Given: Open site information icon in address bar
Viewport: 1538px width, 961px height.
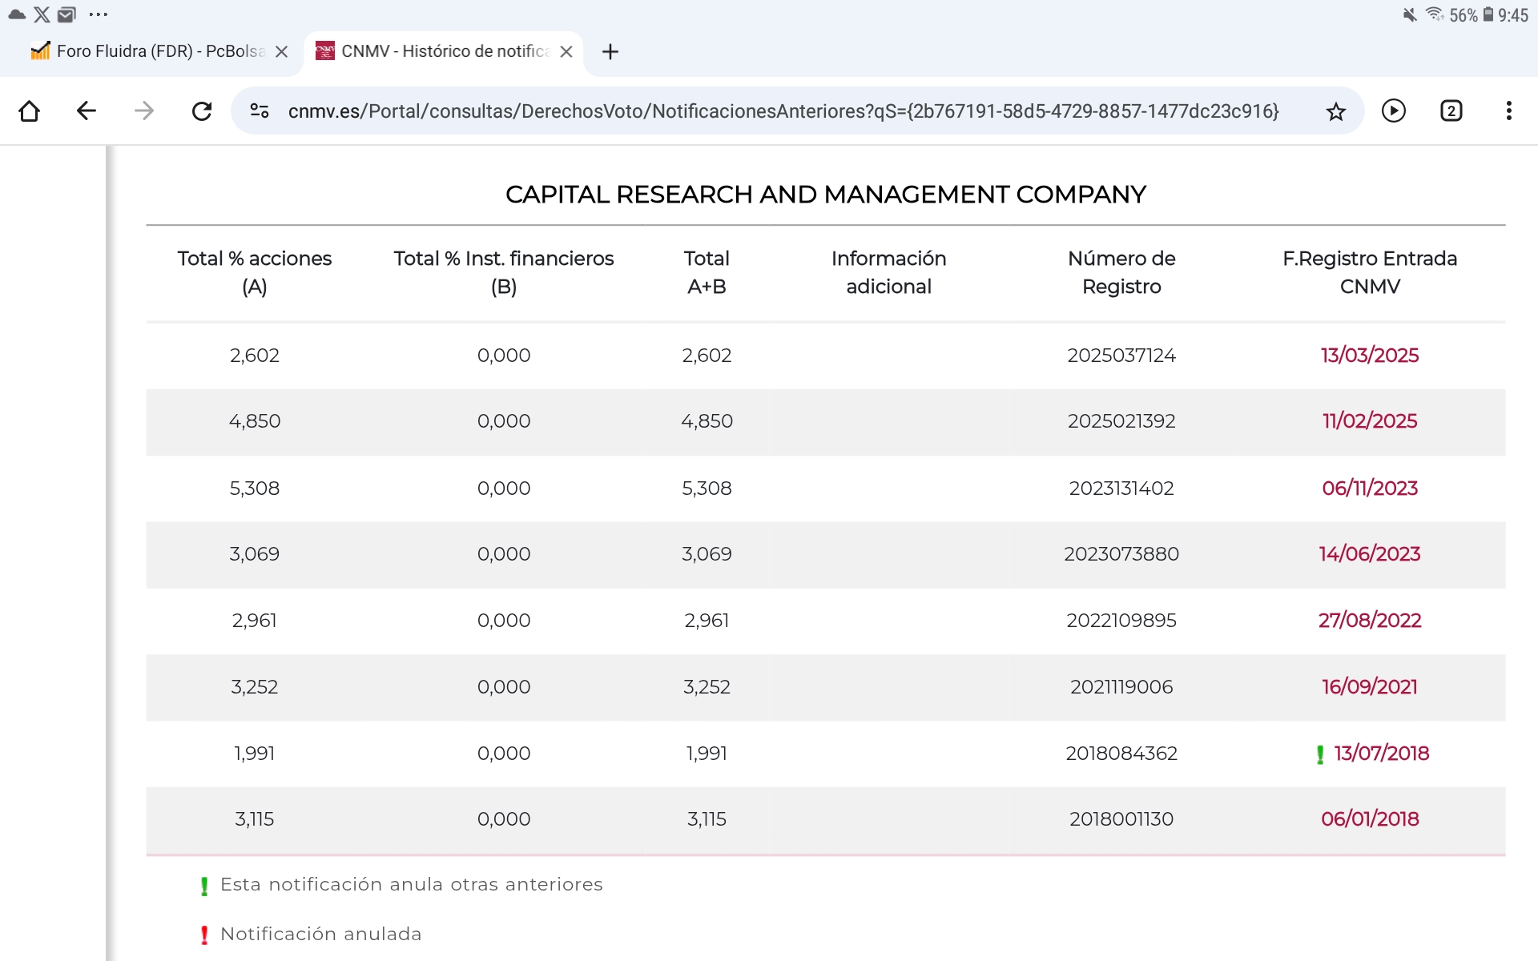Looking at the screenshot, I should [x=260, y=111].
